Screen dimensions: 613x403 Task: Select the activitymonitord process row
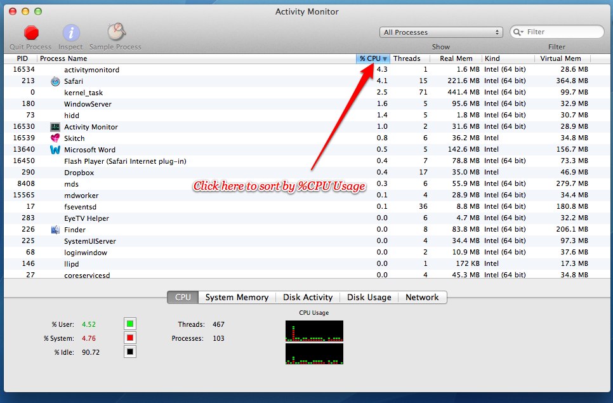(306, 70)
